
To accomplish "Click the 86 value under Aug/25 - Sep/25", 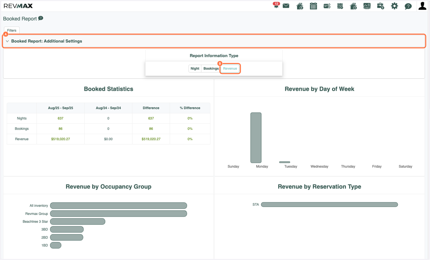I will pyautogui.click(x=61, y=129).
